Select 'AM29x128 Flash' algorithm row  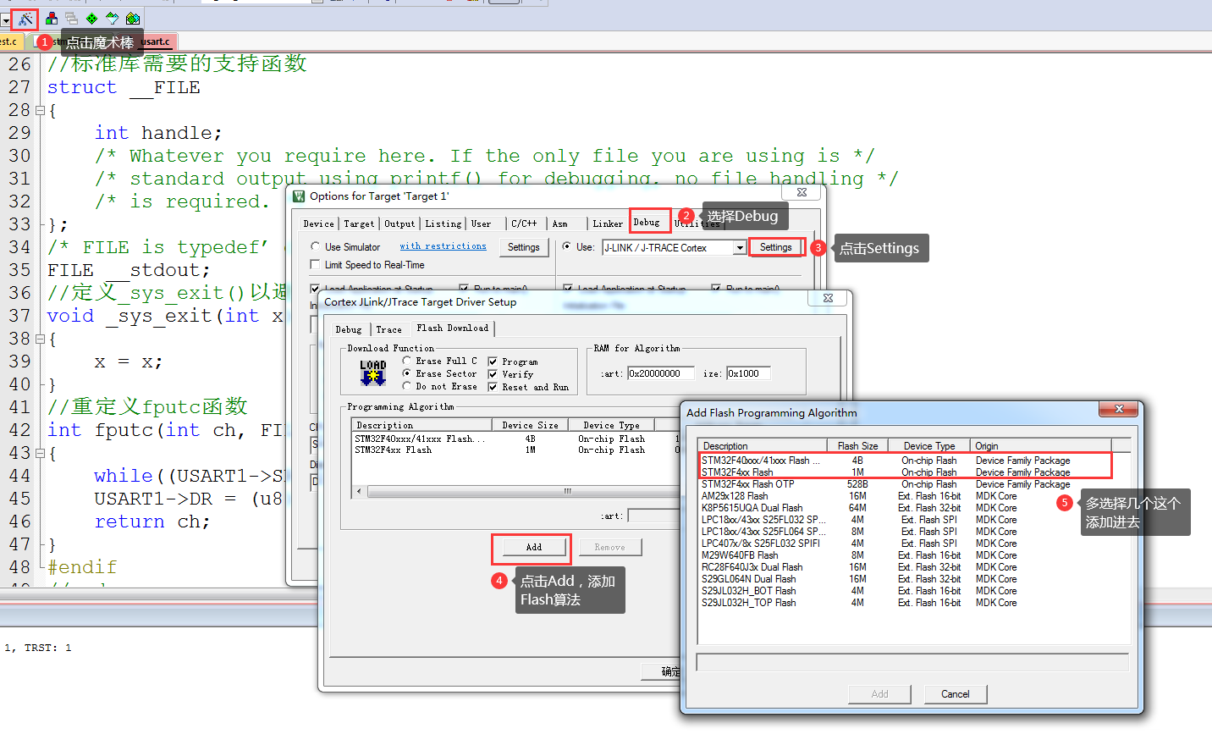(906, 496)
